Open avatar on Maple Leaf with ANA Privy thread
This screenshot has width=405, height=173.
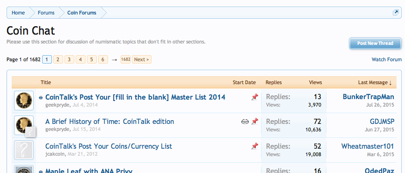click(24, 169)
